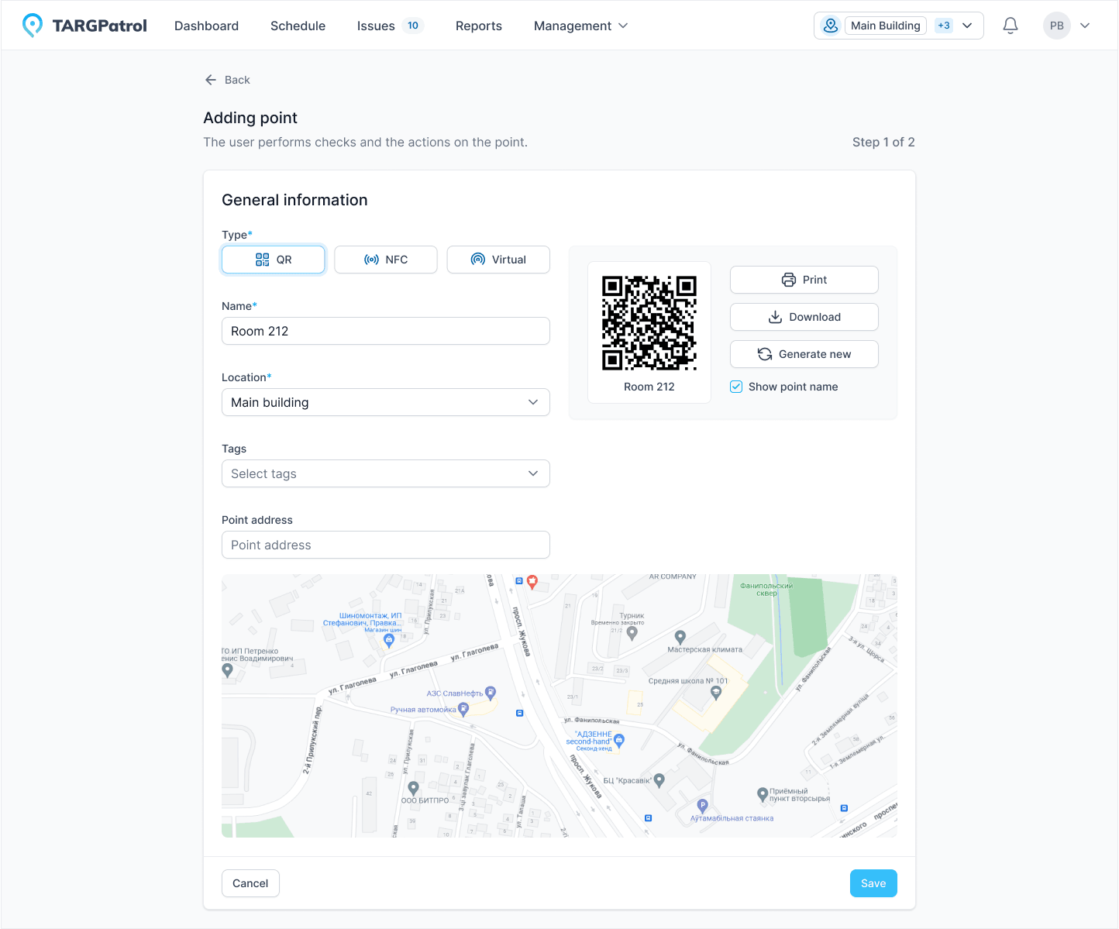Viewport: 1119px width, 929px height.
Task: Click the АДЗЕННЕ second-hand shop pin
Action: tap(619, 741)
